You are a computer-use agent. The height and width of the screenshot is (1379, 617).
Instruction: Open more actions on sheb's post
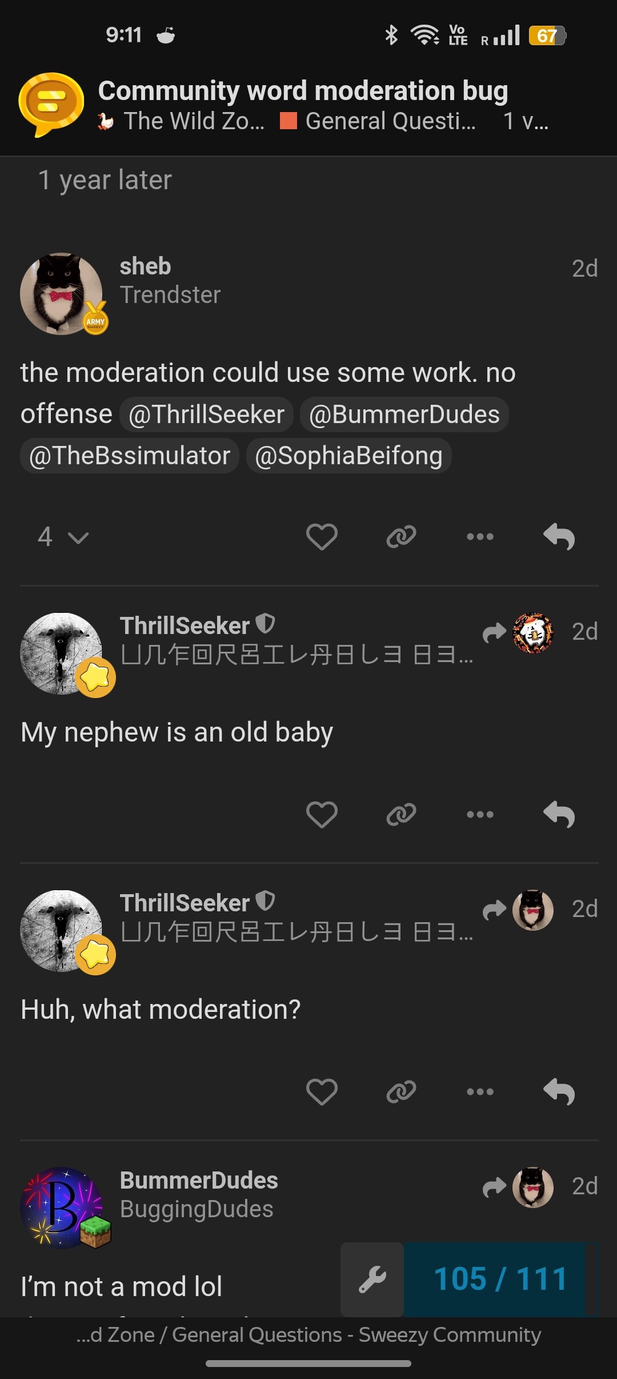(480, 537)
